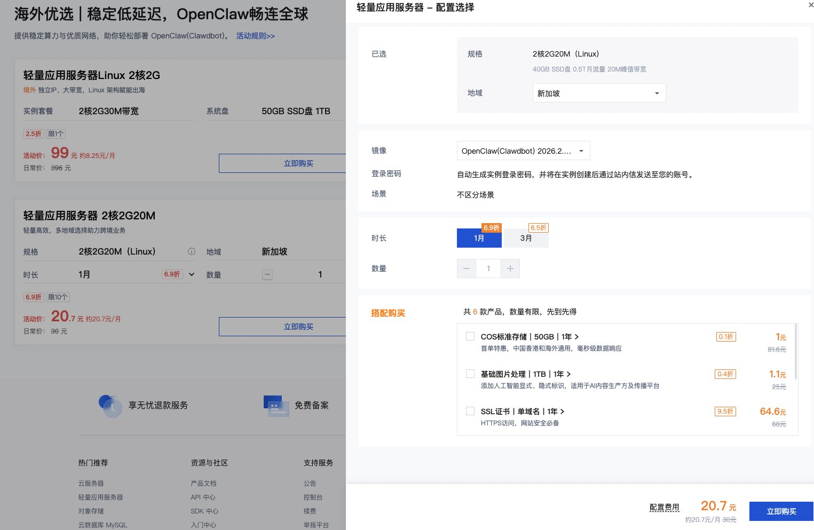
Task: Click the 免费备案 icon
Action: 276,406
